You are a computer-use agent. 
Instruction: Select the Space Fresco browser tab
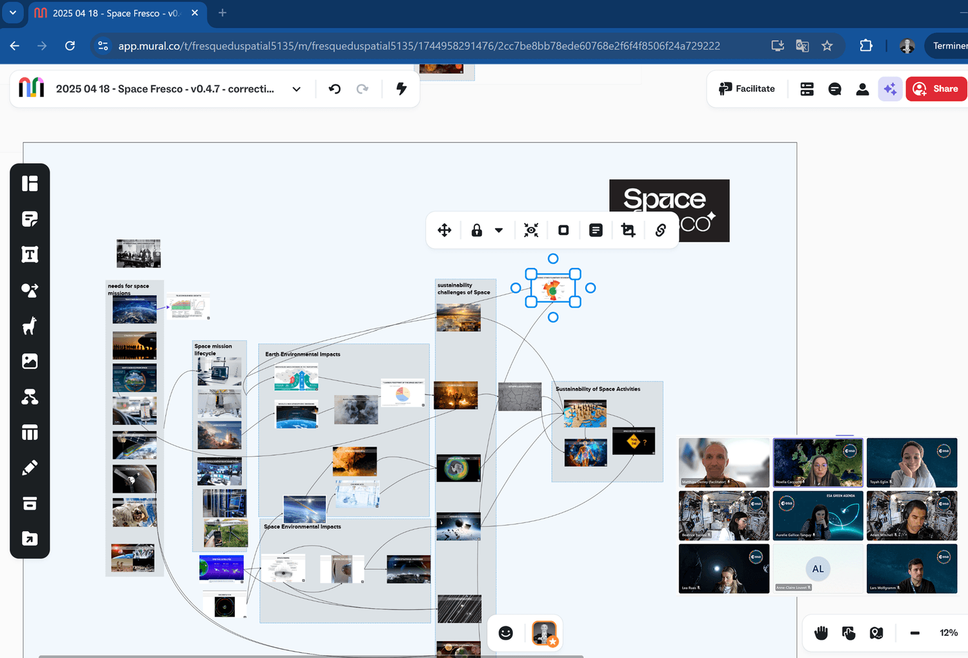coord(116,13)
